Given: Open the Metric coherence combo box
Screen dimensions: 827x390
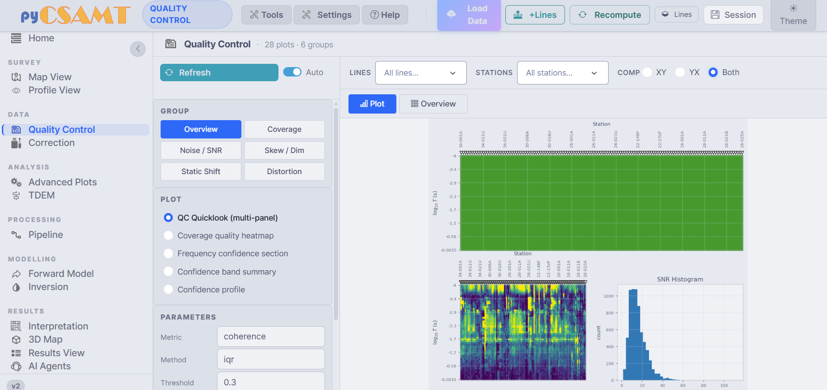Looking at the screenshot, I should pyautogui.click(x=271, y=336).
